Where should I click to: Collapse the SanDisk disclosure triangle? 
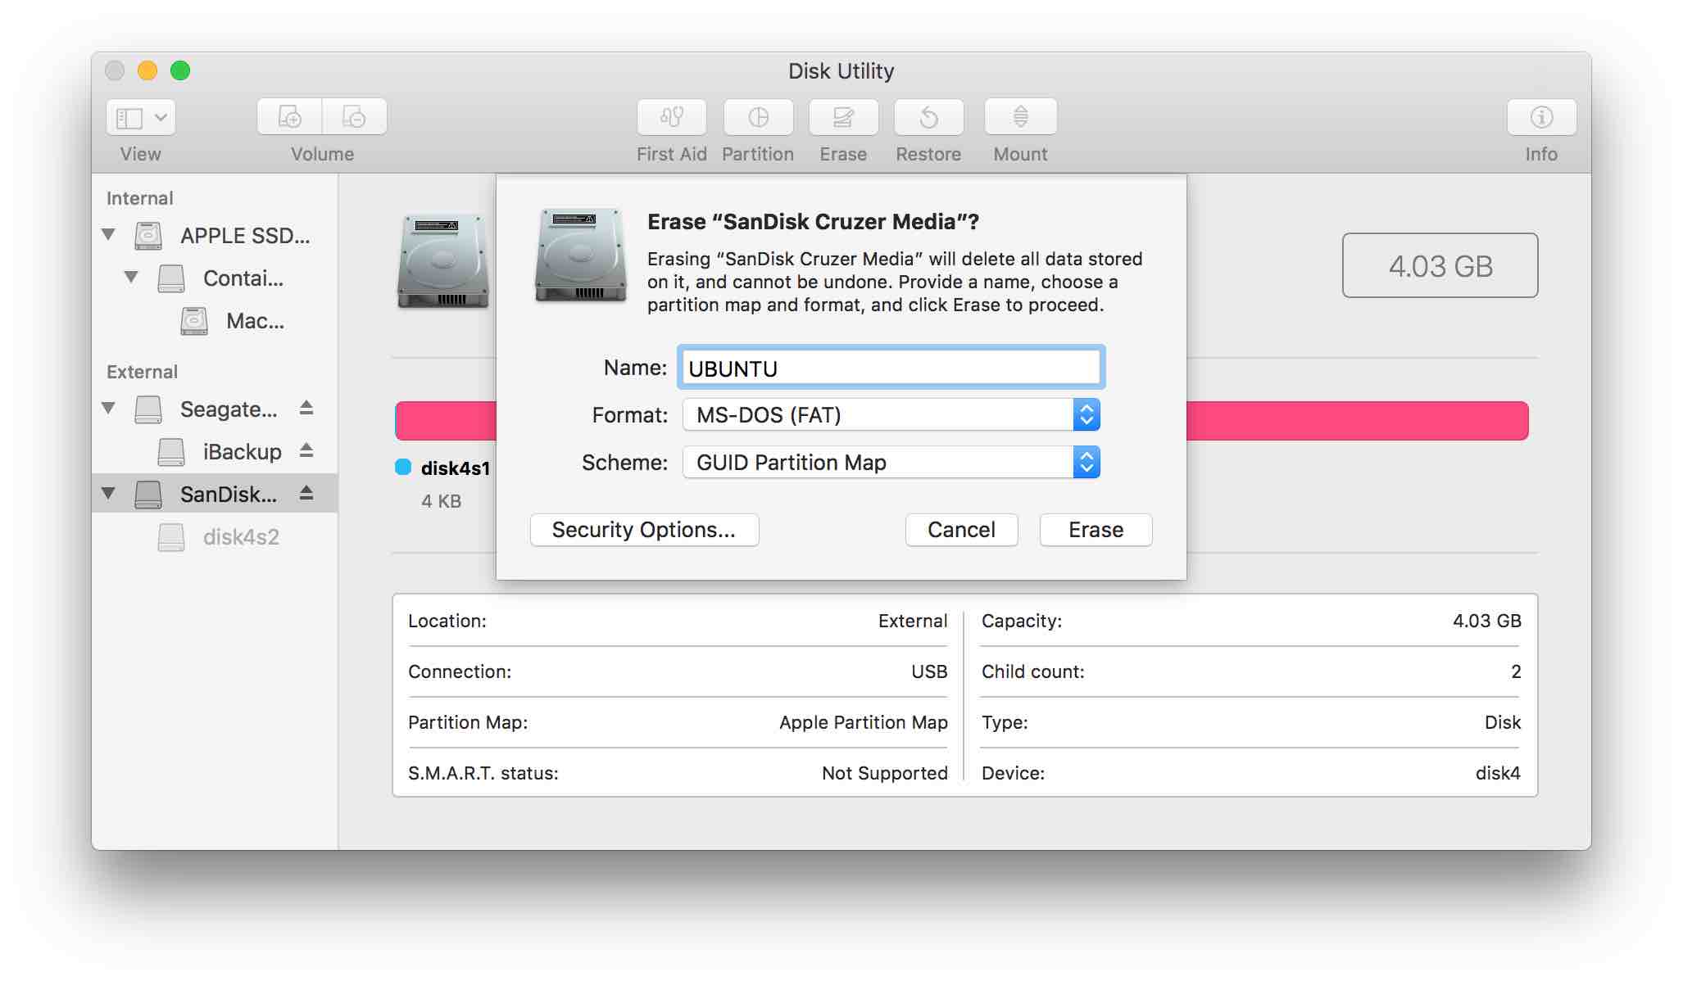pos(108,493)
